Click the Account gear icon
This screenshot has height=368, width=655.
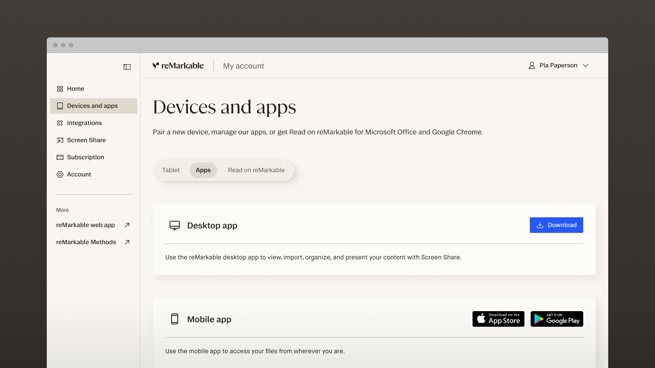(60, 174)
